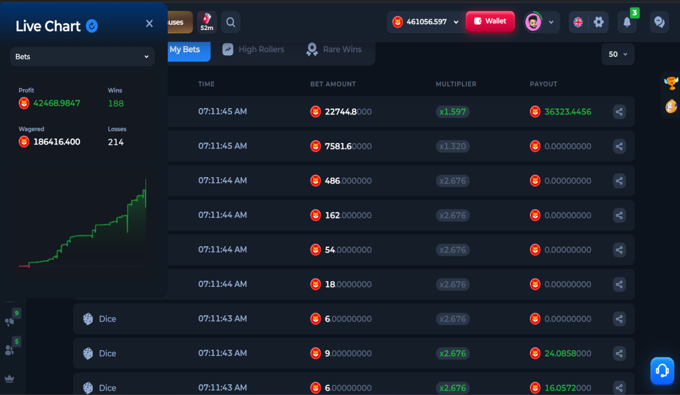This screenshot has width=680, height=395.
Task: Close the Live Chart panel
Action: tap(149, 24)
